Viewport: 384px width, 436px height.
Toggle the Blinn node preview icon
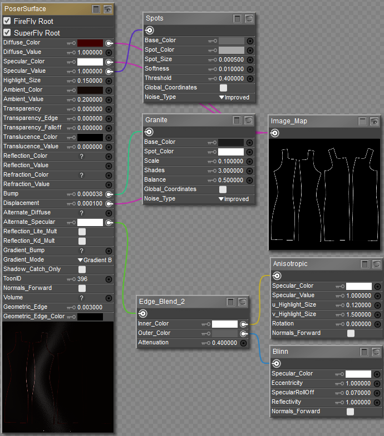coord(377,352)
